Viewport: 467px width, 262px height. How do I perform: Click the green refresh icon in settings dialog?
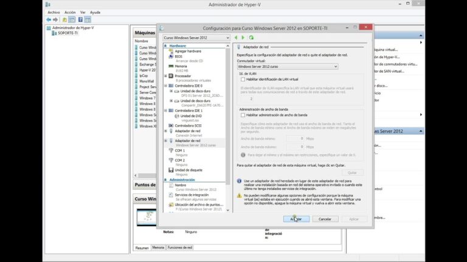coord(251,38)
